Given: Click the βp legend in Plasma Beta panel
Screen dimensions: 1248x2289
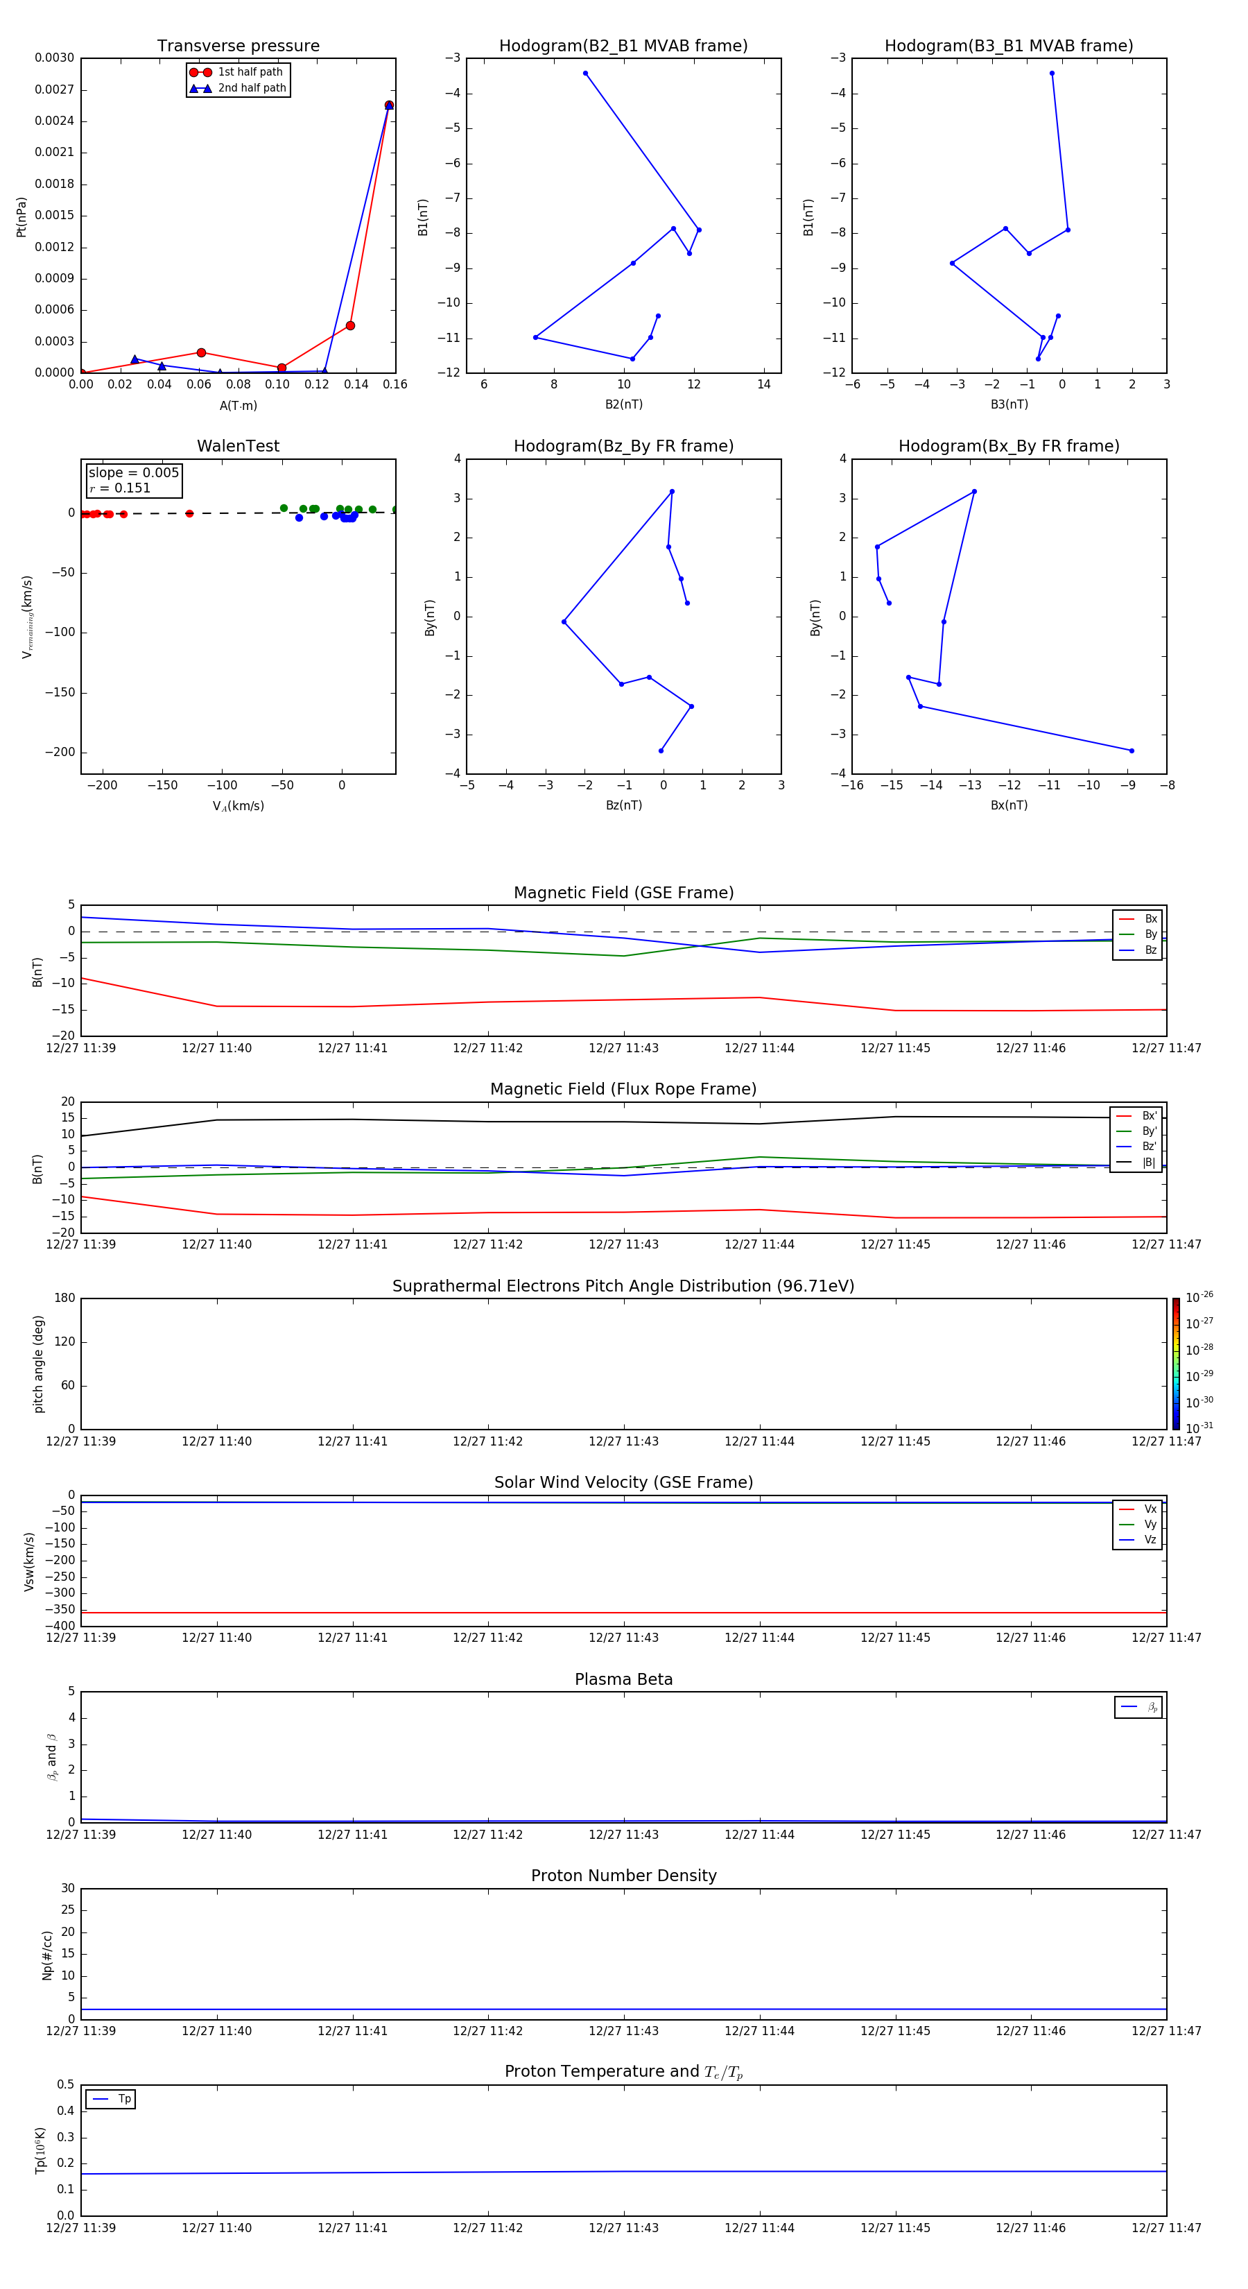Looking at the screenshot, I should tap(1138, 1707).
